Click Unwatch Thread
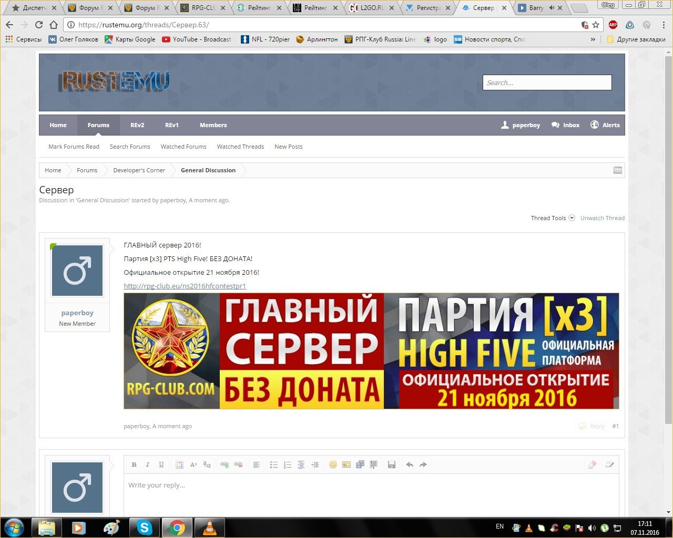This screenshot has width=673, height=538. 603,218
